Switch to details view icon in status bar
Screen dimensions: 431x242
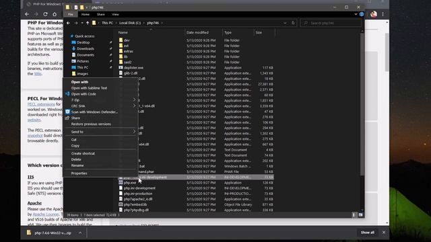(x=354, y=215)
